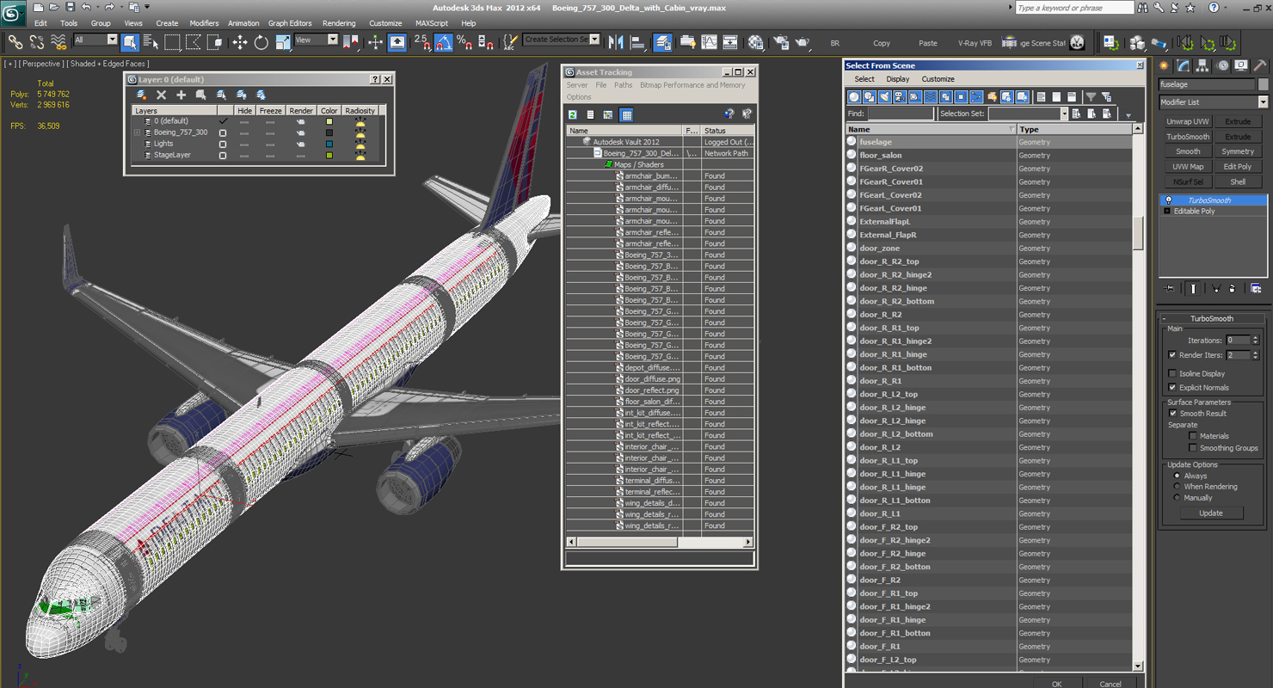Open Configure Modifier Sets icon
1273x688 pixels.
[x=1256, y=289]
